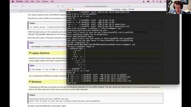
Task: Click the Legacy Systems heading
Action: pos(40,53)
